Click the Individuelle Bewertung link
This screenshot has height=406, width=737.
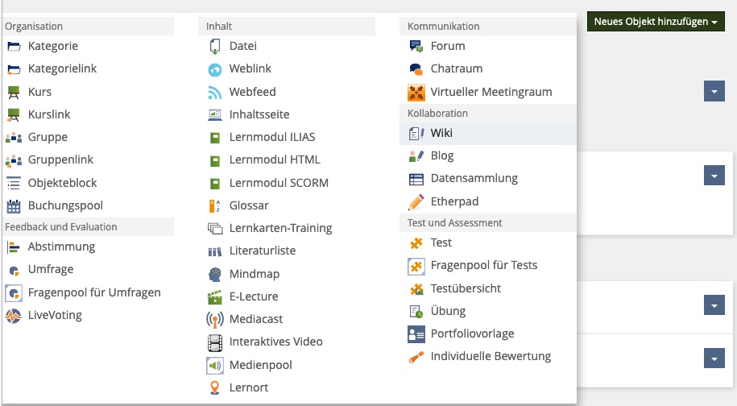click(491, 356)
